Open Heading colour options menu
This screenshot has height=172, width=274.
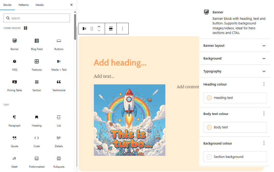[264, 84]
